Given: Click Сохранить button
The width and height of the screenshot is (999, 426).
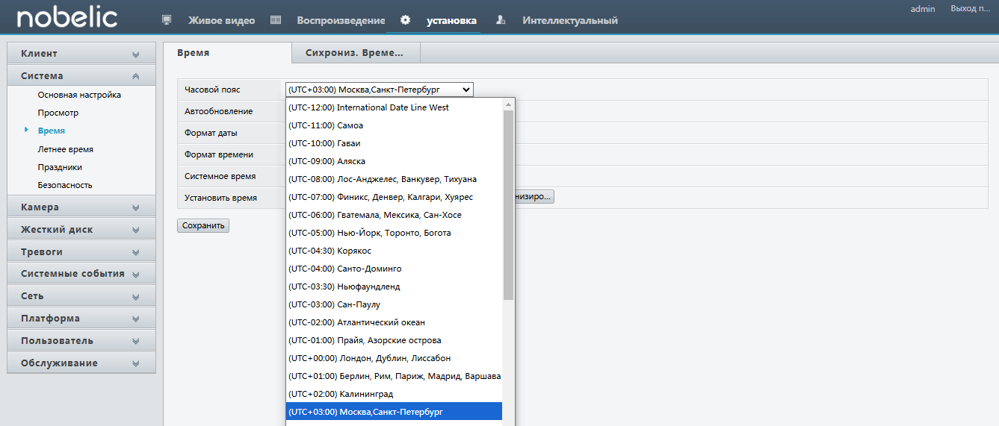Looking at the screenshot, I should tap(203, 225).
